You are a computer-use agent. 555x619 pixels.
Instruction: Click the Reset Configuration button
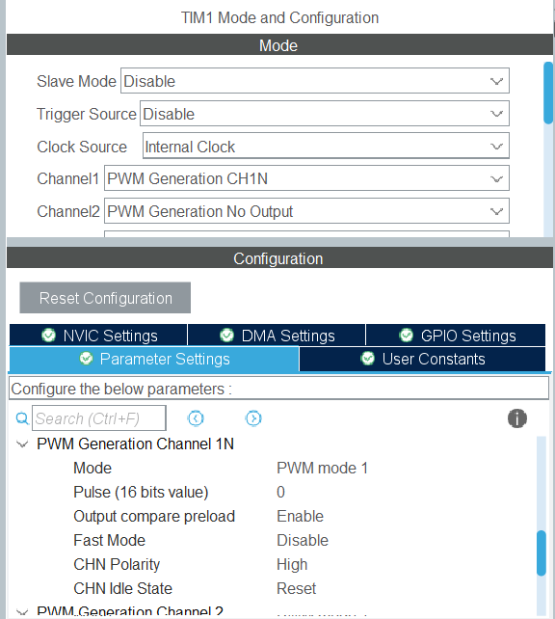[x=105, y=298]
